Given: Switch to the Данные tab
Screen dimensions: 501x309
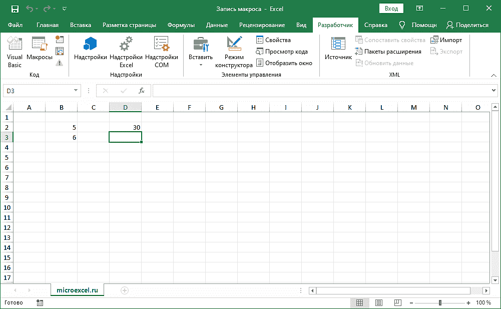Looking at the screenshot, I should click(x=217, y=25).
